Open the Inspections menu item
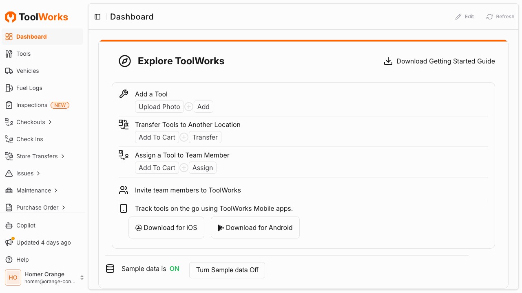 point(32,105)
